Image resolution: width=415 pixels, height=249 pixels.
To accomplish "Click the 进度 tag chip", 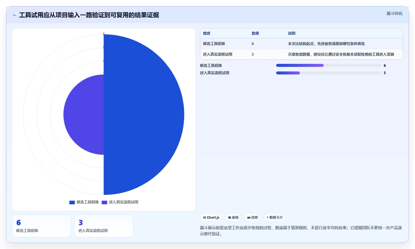I will (x=252, y=217).
